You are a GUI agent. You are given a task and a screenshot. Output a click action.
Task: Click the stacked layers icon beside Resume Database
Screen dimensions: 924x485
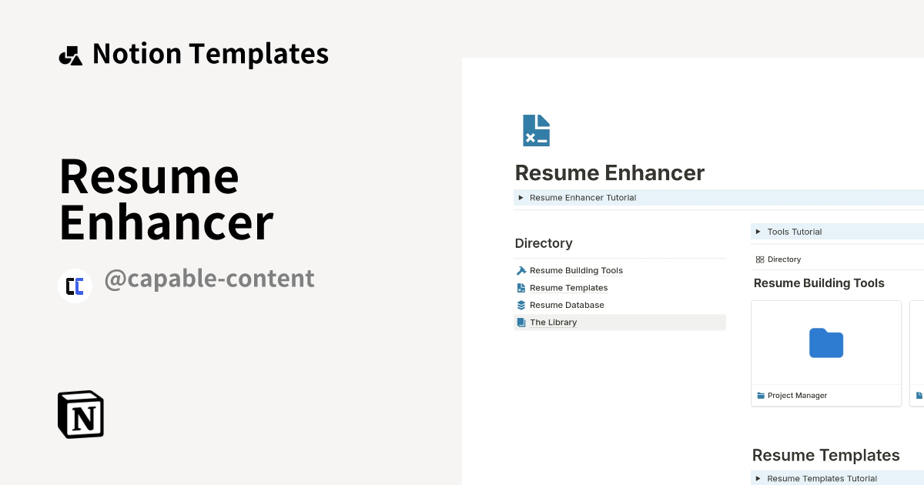[521, 305]
